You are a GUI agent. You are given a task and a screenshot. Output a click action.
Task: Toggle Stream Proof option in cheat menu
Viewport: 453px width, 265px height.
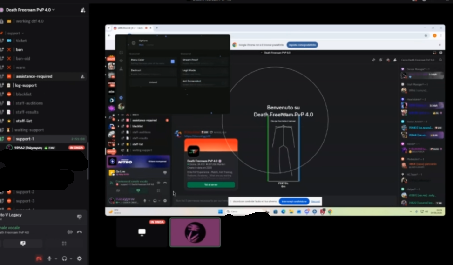pos(204,61)
